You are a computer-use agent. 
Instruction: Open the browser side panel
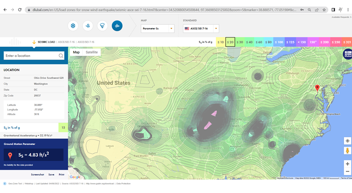(333, 10)
